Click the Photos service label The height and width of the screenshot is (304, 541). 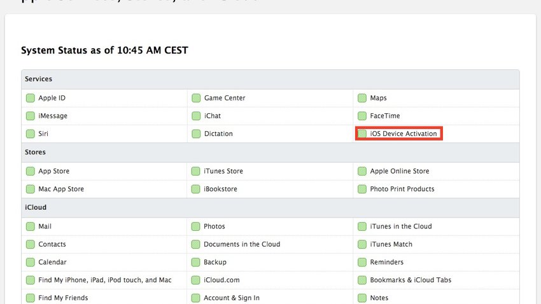pyautogui.click(x=214, y=226)
